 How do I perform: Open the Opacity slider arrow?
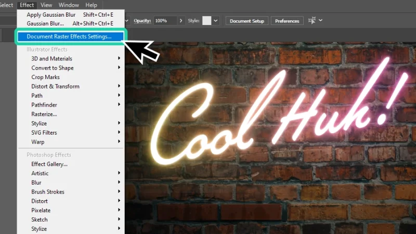[181, 21]
